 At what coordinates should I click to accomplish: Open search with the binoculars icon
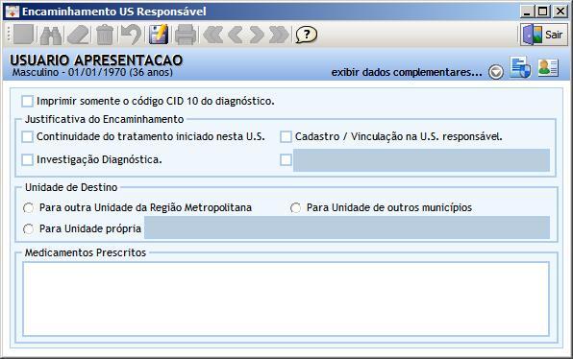(51, 35)
